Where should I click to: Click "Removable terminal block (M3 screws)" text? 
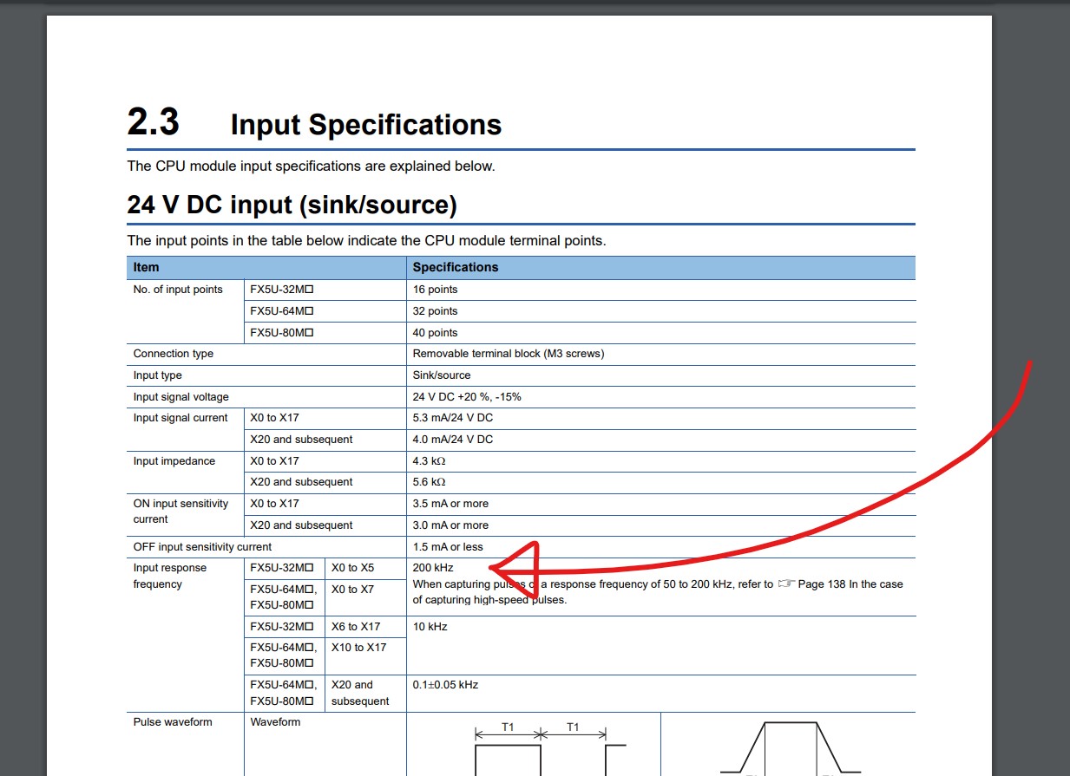pyautogui.click(x=508, y=354)
